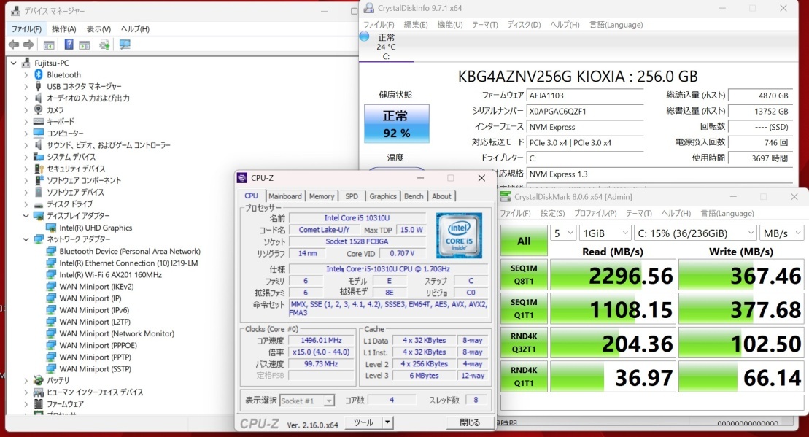This screenshot has width=809, height=437.
Task: Select Intel(R) UHD Graphics device
Action: [x=96, y=228]
